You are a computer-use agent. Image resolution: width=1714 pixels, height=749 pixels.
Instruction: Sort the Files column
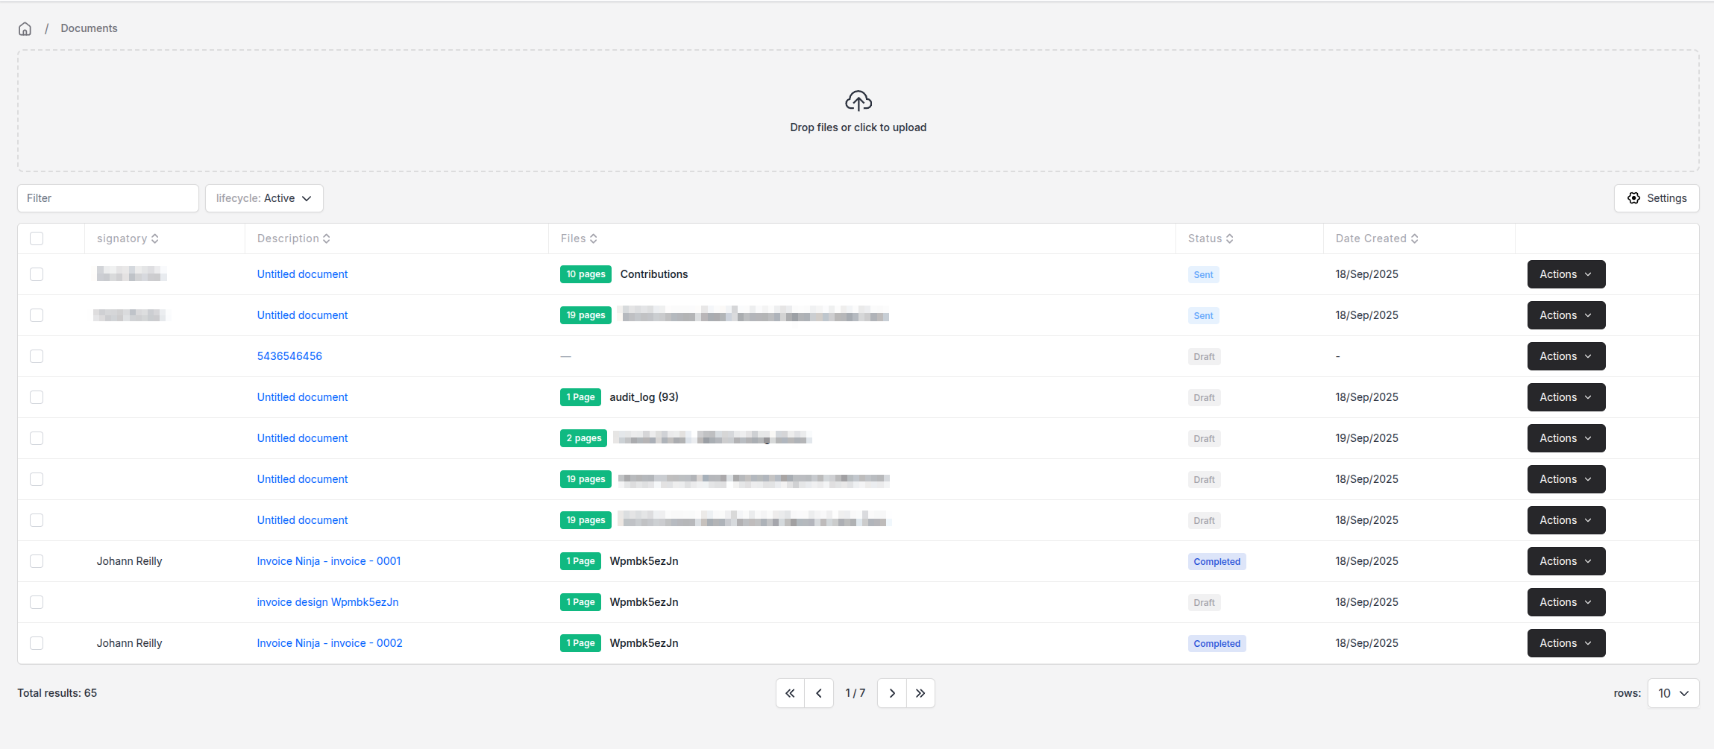(x=593, y=238)
